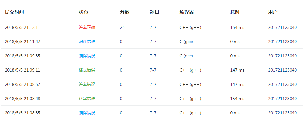Screen dimensions: 303x119
Task: Open user 201721123040 in the 21:08:48 row
Action: click(x=282, y=99)
